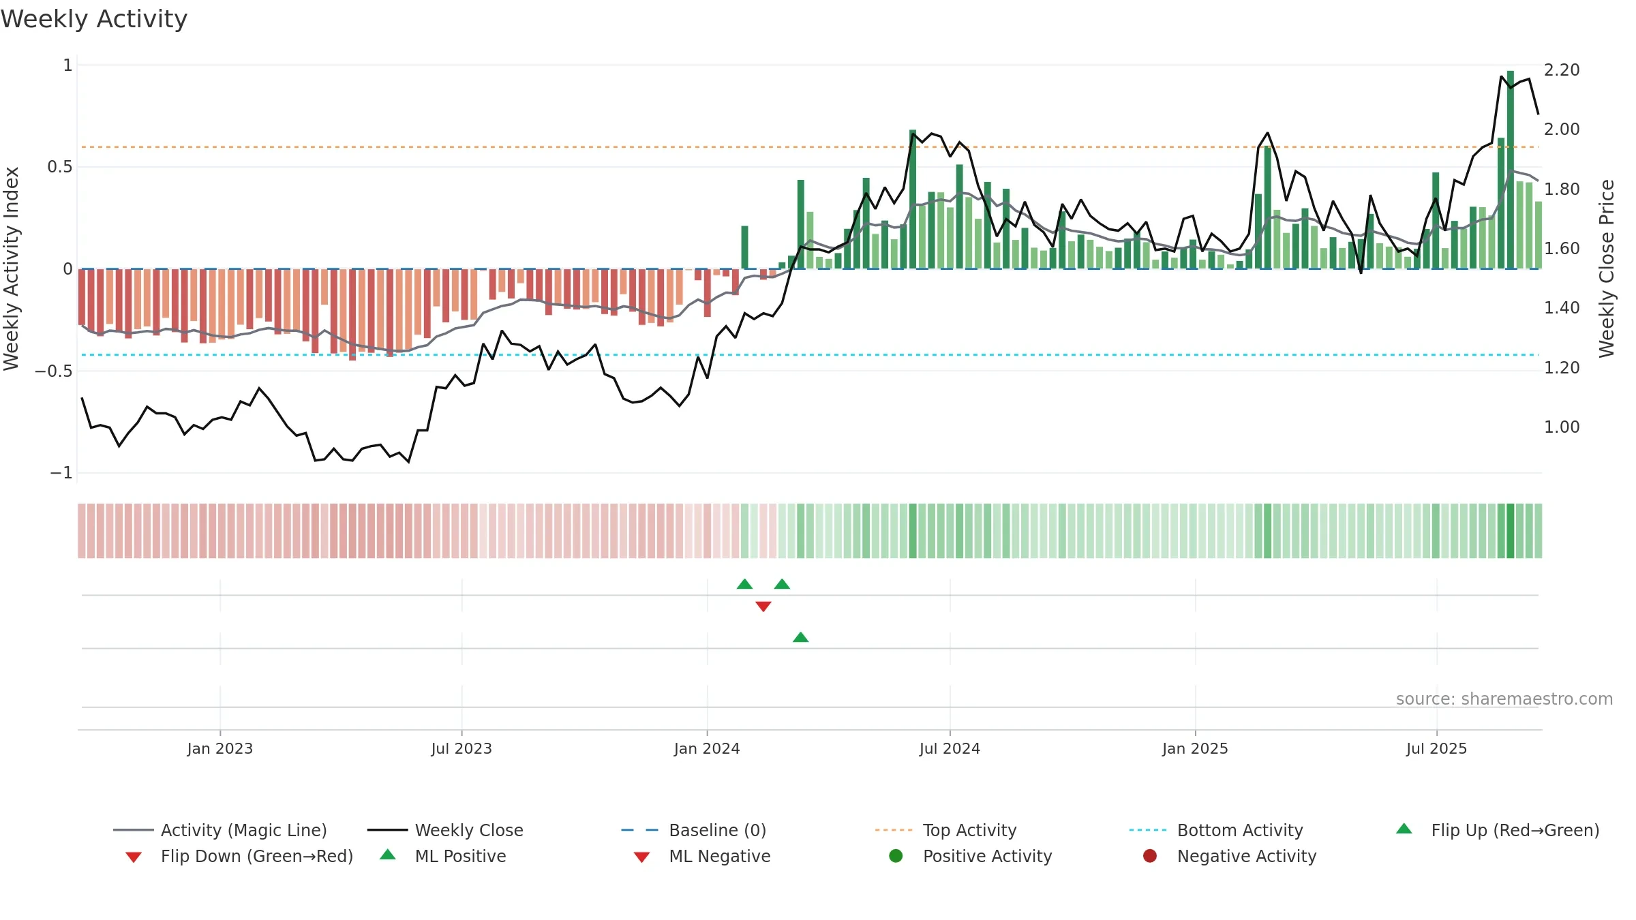Click the −0.5 activity index tick label
The image size is (1636, 920).
pos(54,371)
